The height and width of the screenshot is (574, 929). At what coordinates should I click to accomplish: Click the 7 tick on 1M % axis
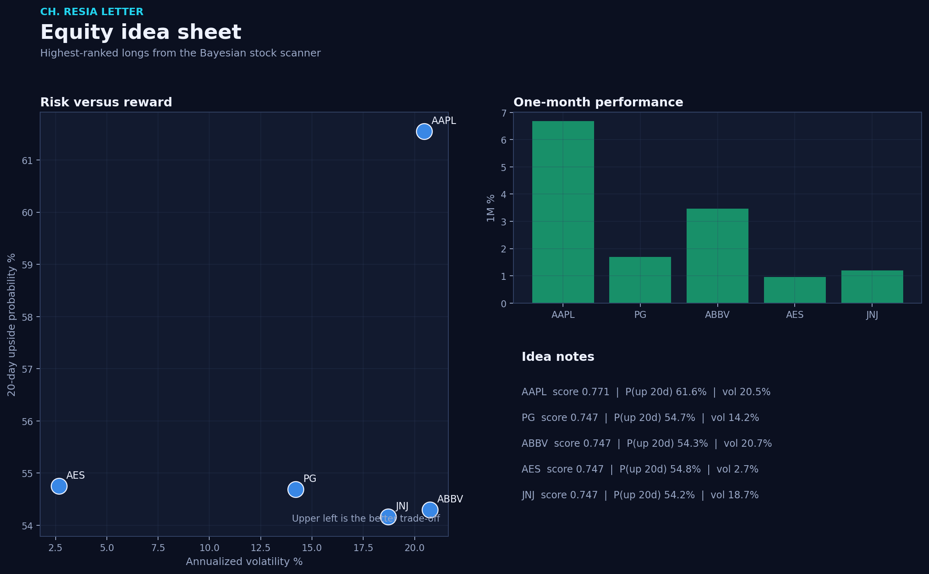(x=504, y=113)
